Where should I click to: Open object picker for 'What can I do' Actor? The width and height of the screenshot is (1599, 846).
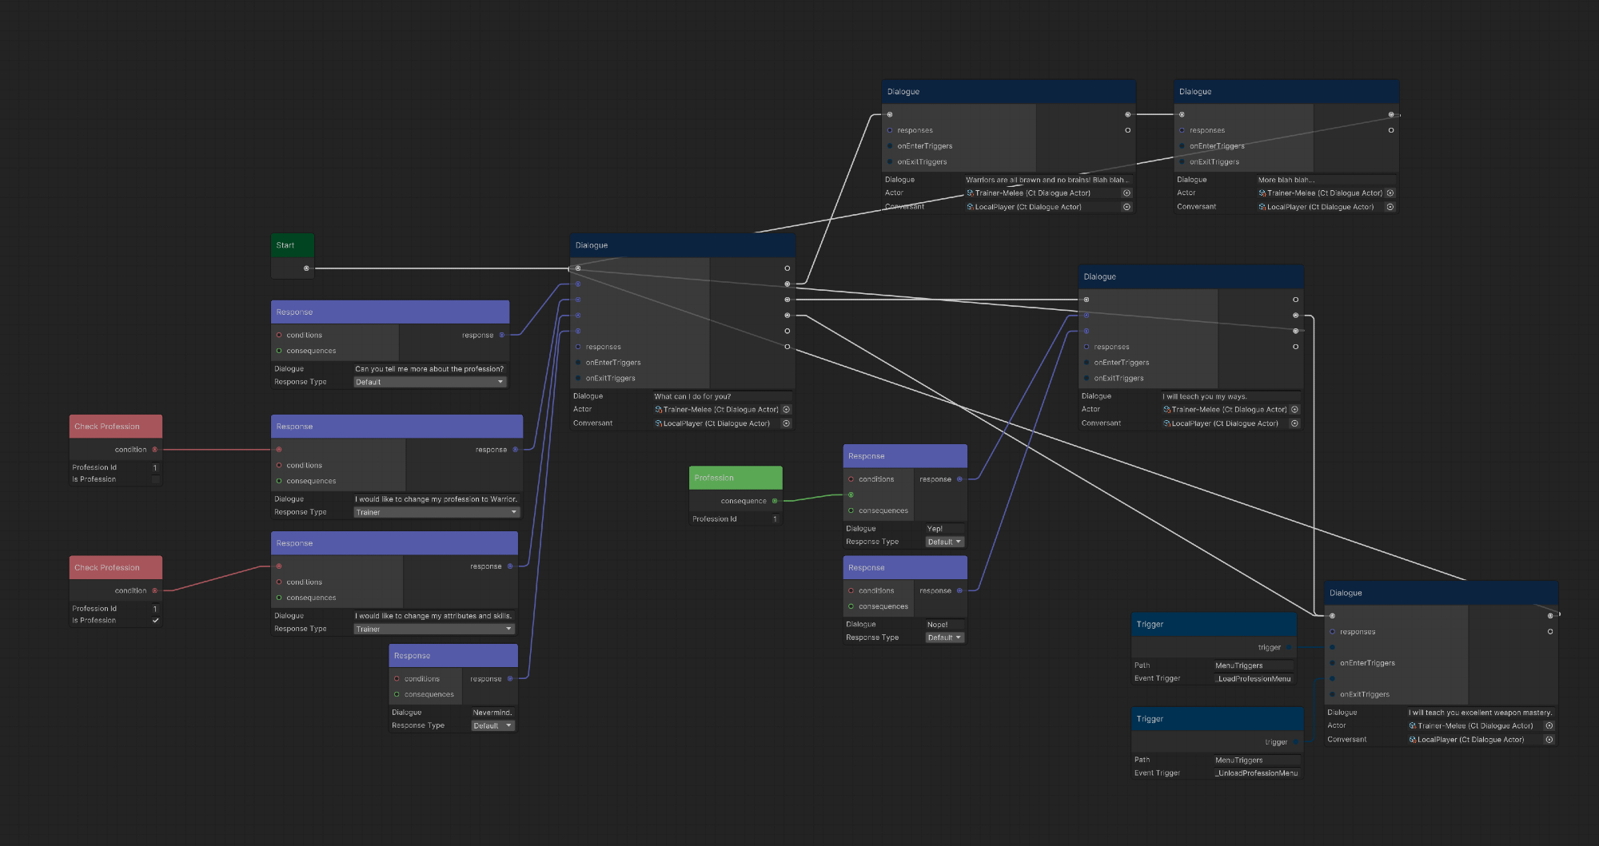pyautogui.click(x=786, y=410)
